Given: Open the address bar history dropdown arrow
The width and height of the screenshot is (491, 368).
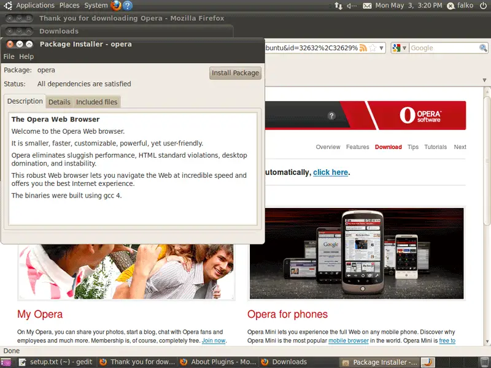Looking at the screenshot, I should coord(381,48).
